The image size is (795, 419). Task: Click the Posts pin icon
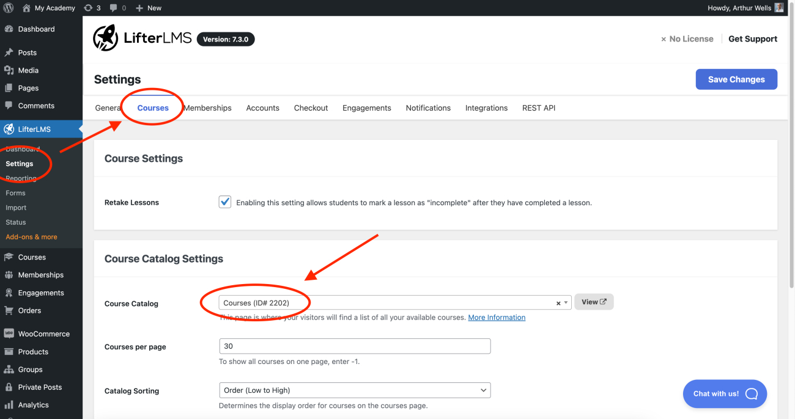[x=9, y=53]
